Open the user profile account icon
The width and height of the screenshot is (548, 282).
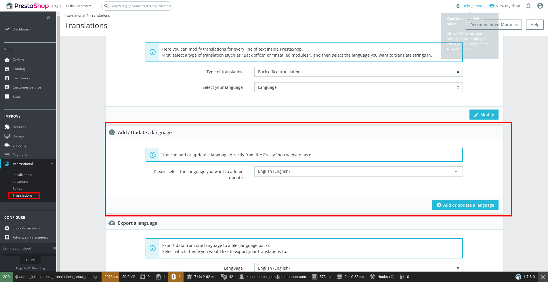(x=540, y=6)
